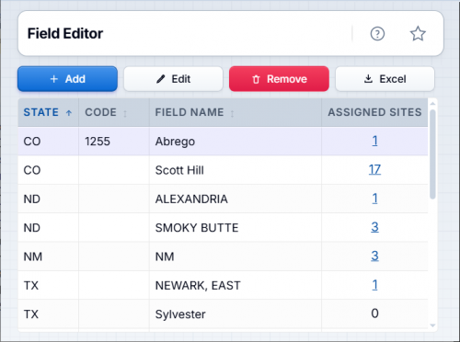Screen dimensions: 460x342
Task: Click the table's vertical scrollbar thumb
Action: (x=432, y=154)
